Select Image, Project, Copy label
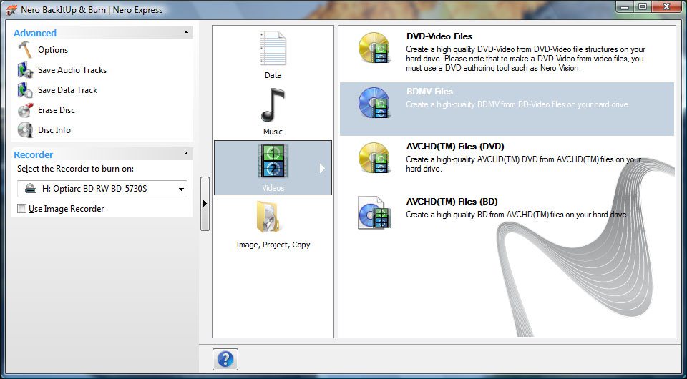Screen dimensions: 687x379 pyautogui.click(x=273, y=245)
